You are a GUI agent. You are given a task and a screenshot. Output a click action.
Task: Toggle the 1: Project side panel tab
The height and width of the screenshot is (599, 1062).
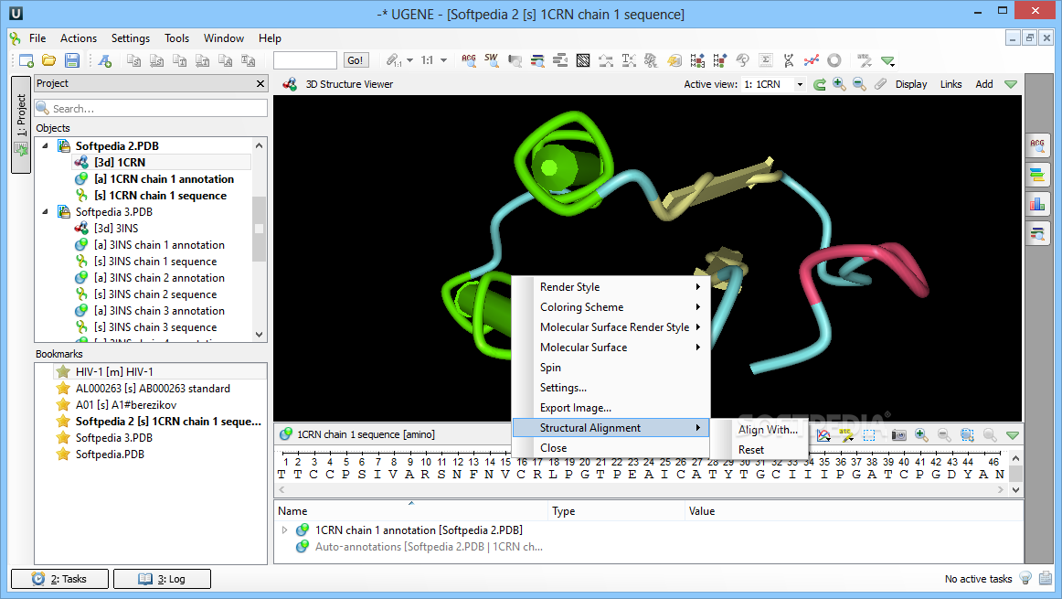click(21, 125)
